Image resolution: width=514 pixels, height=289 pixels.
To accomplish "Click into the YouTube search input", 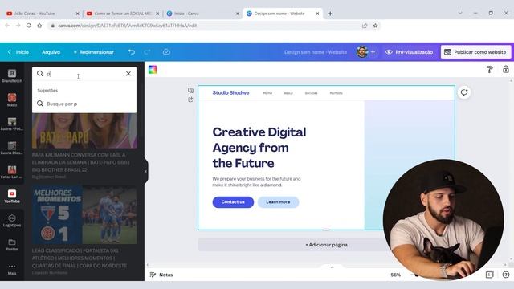I will point(84,74).
